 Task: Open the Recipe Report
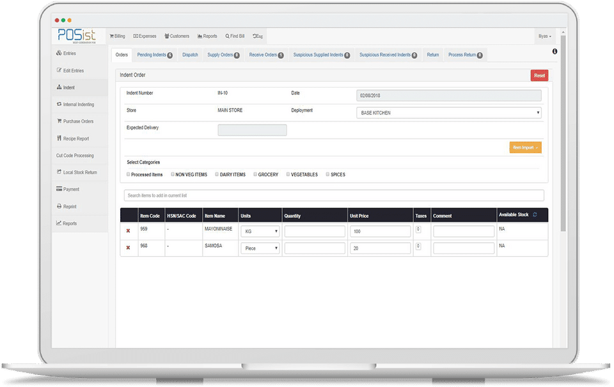pyautogui.click(x=73, y=139)
